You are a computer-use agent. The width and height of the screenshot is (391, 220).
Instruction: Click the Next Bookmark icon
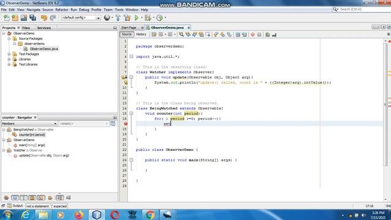tap(222, 34)
